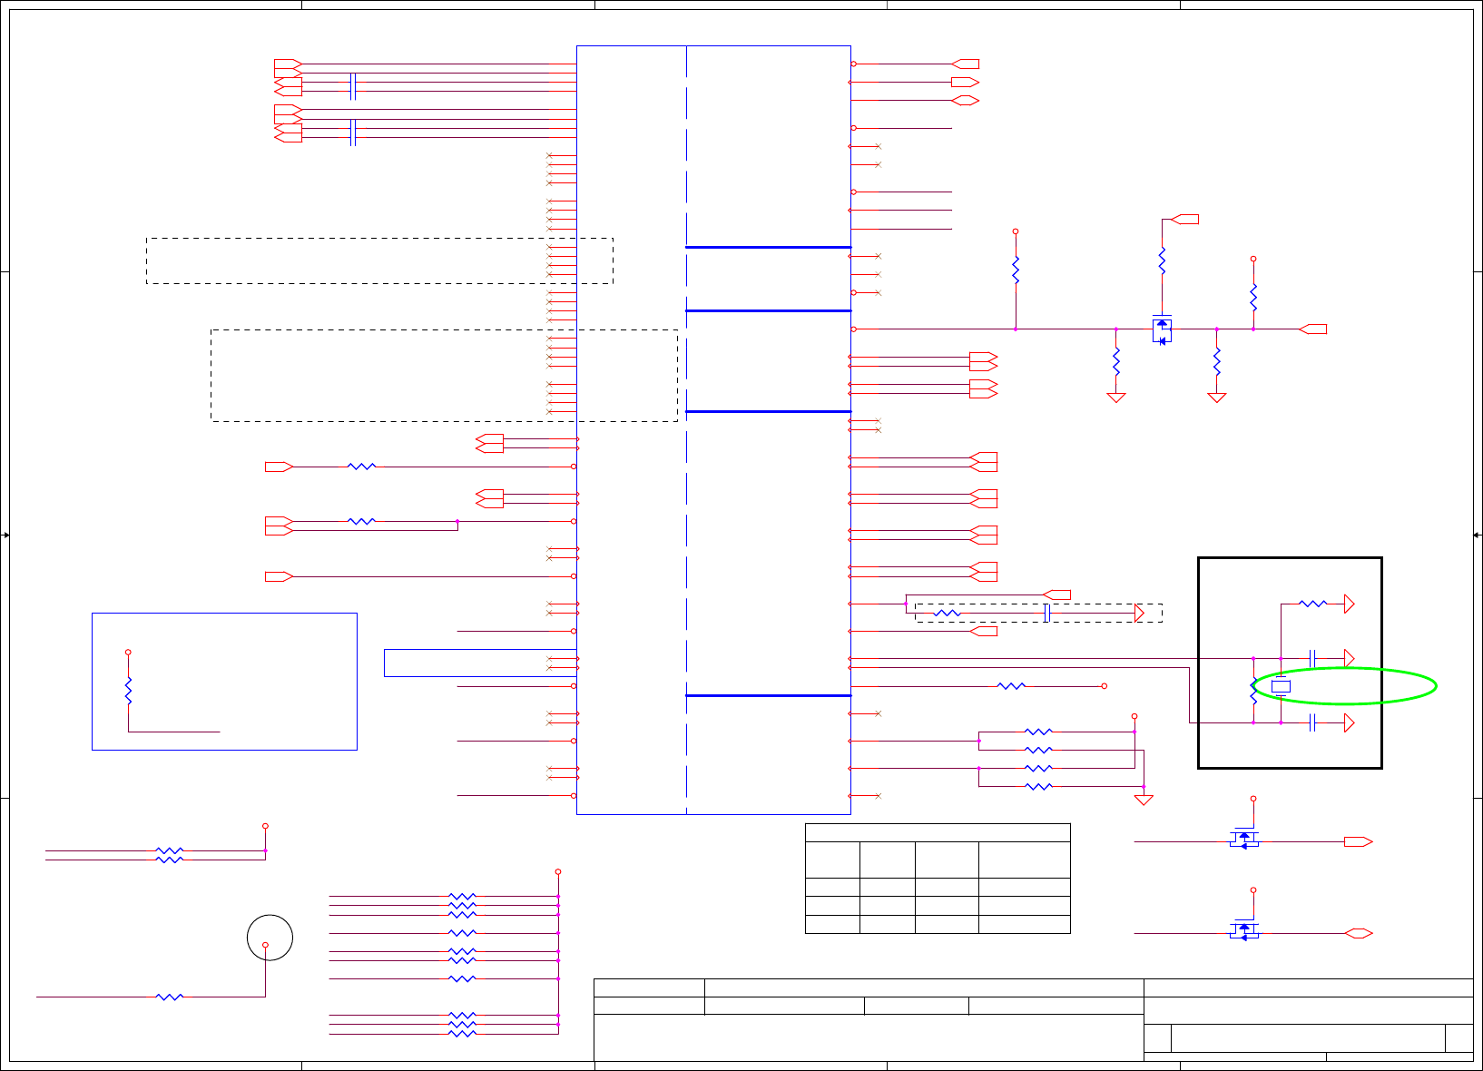Click ground symbol left of the MOSFET

(x=1116, y=398)
